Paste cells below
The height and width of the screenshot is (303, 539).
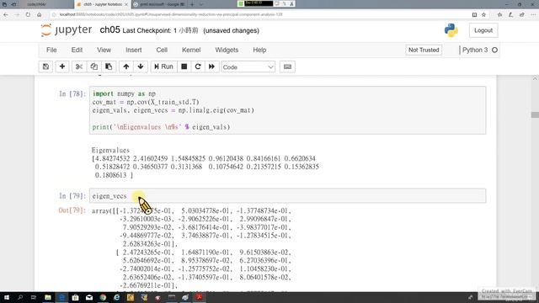pos(109,66)
